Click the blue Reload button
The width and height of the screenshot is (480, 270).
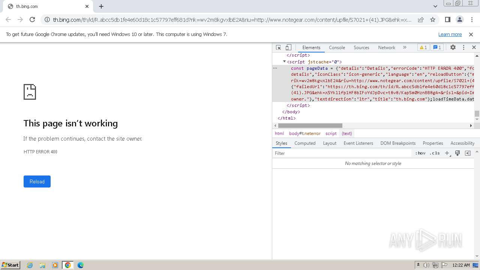[37, 181]
